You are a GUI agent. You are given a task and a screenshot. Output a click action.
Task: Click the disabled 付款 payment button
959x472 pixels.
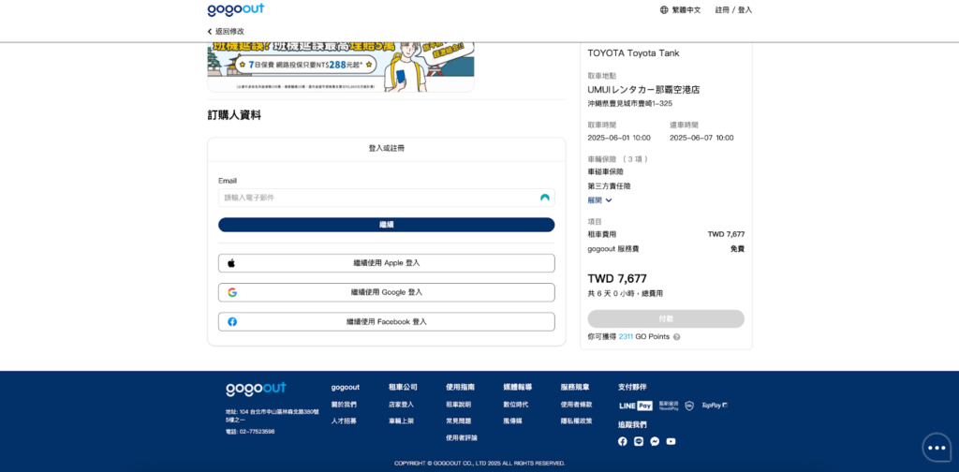(666, 318)
